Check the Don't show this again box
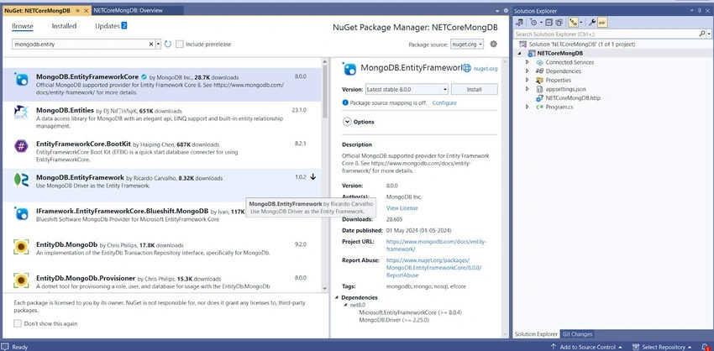This screenshot has width=714, height=351. tap(18, 323)
